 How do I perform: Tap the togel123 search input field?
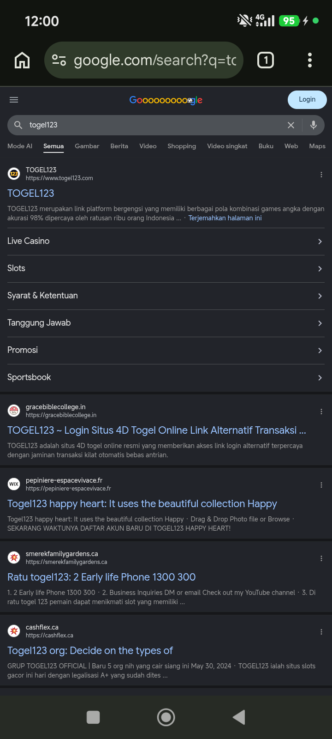pyautogui.click(x=152, y=125)
